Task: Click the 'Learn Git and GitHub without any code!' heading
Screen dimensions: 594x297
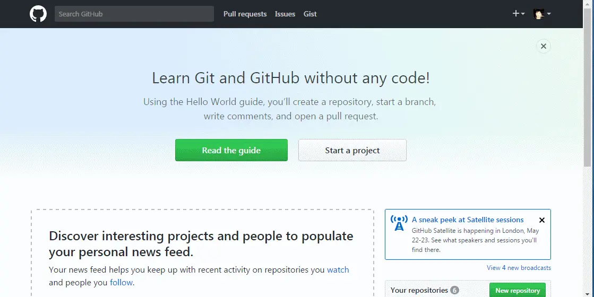Action: tap(291, 78)
